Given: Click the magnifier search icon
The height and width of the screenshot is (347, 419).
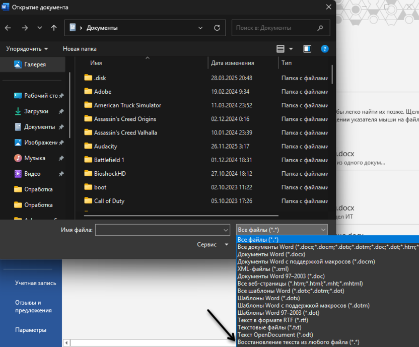Looking at the screenshot, I should 320,28.
